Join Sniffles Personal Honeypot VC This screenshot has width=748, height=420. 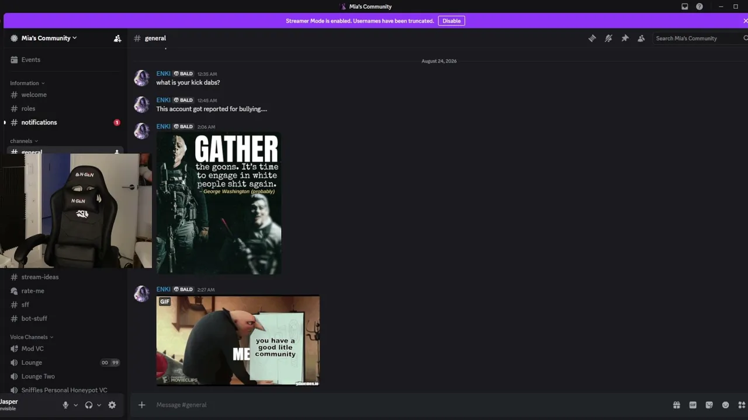[64, 390]
